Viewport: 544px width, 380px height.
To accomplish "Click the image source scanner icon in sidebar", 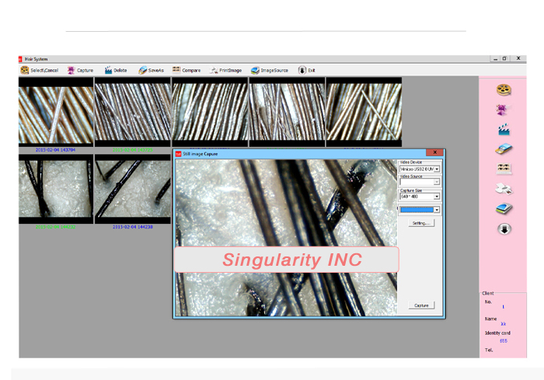I will coord(504,208).
